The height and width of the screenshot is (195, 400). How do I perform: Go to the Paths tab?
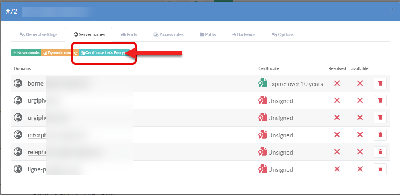pyautogui.click(x=208, y=34)
